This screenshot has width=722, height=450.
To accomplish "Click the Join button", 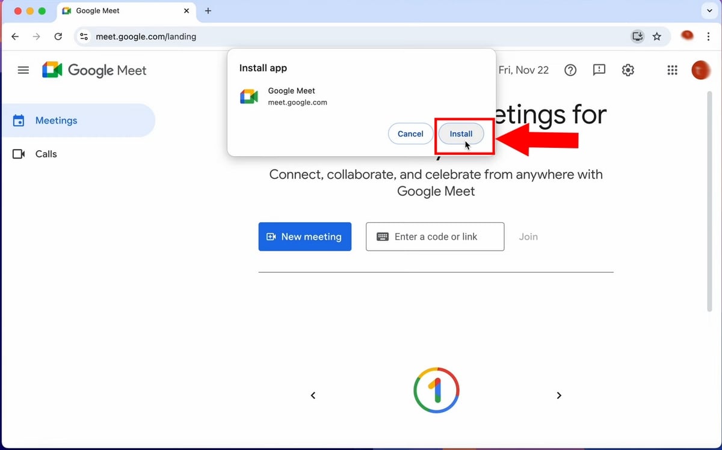I will pyautogui.click(x=528, y=237).
